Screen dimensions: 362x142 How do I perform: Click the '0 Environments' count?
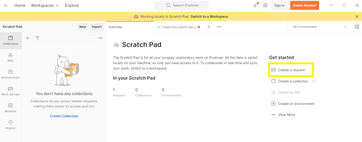172,92
